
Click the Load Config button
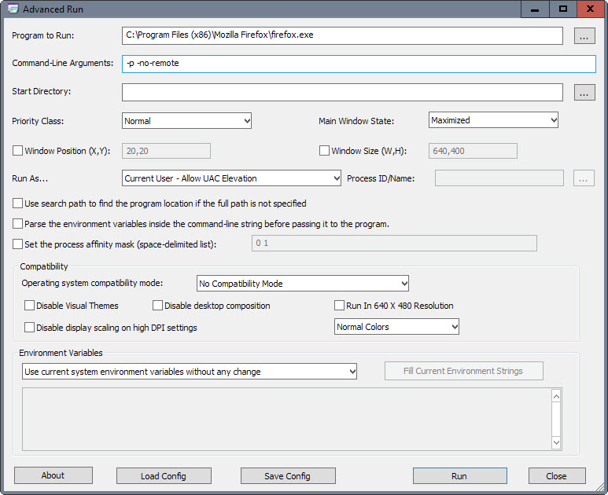click(x=164, y=475)
